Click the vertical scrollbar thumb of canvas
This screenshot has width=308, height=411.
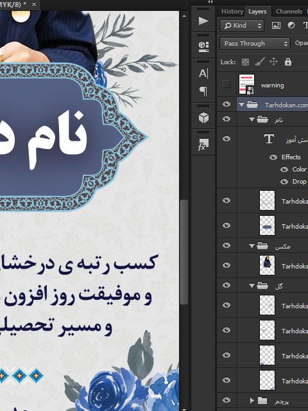[x=184, y=252]
